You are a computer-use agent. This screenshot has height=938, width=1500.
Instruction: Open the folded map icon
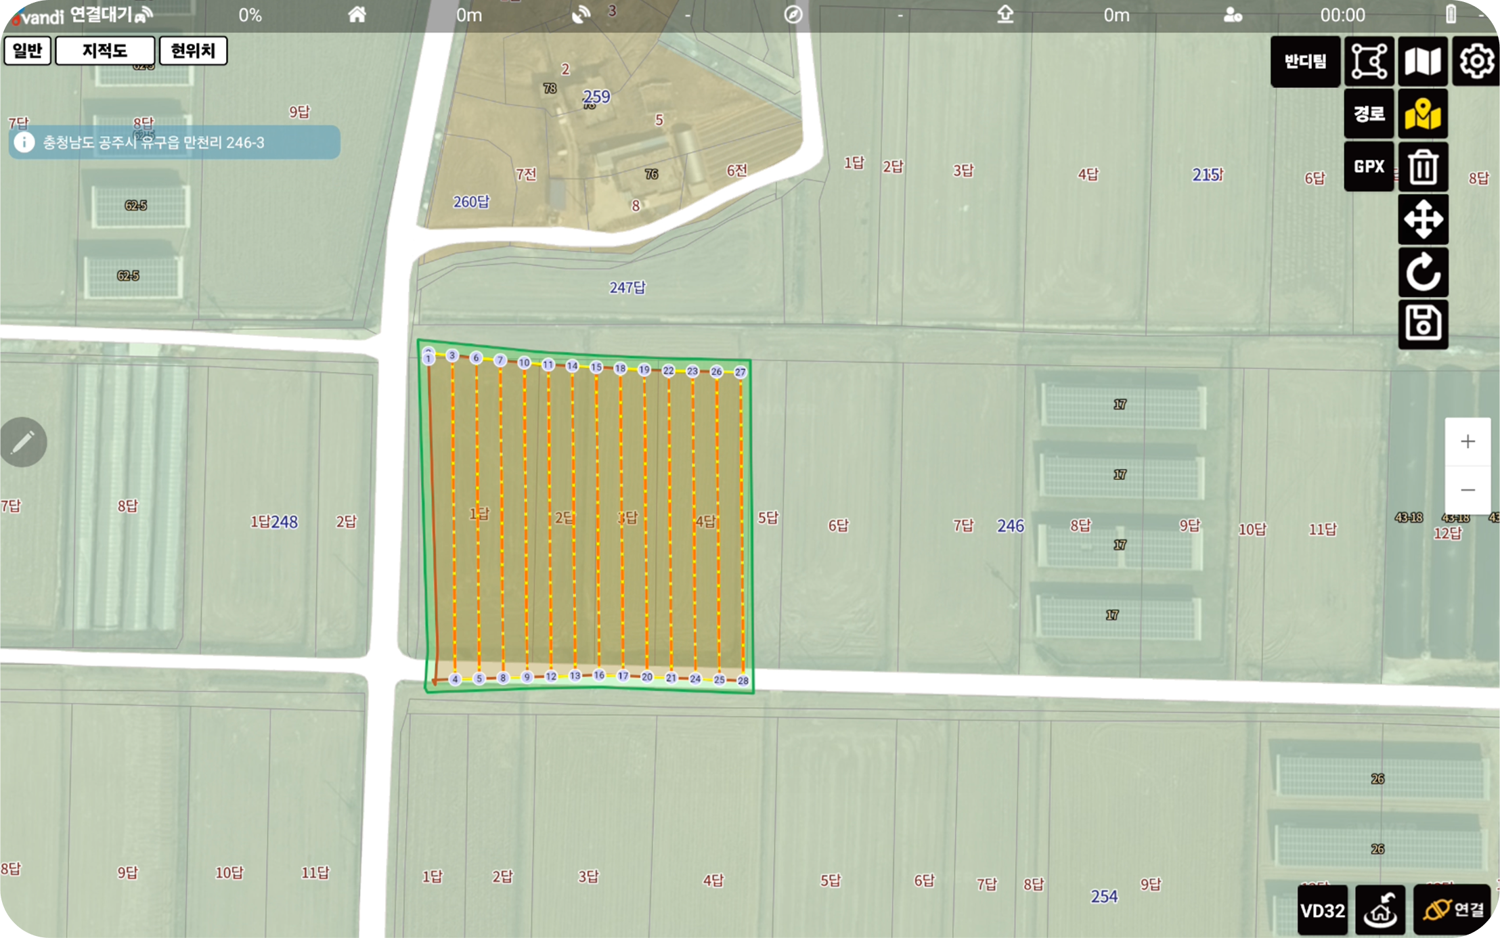click(1423, 62)
